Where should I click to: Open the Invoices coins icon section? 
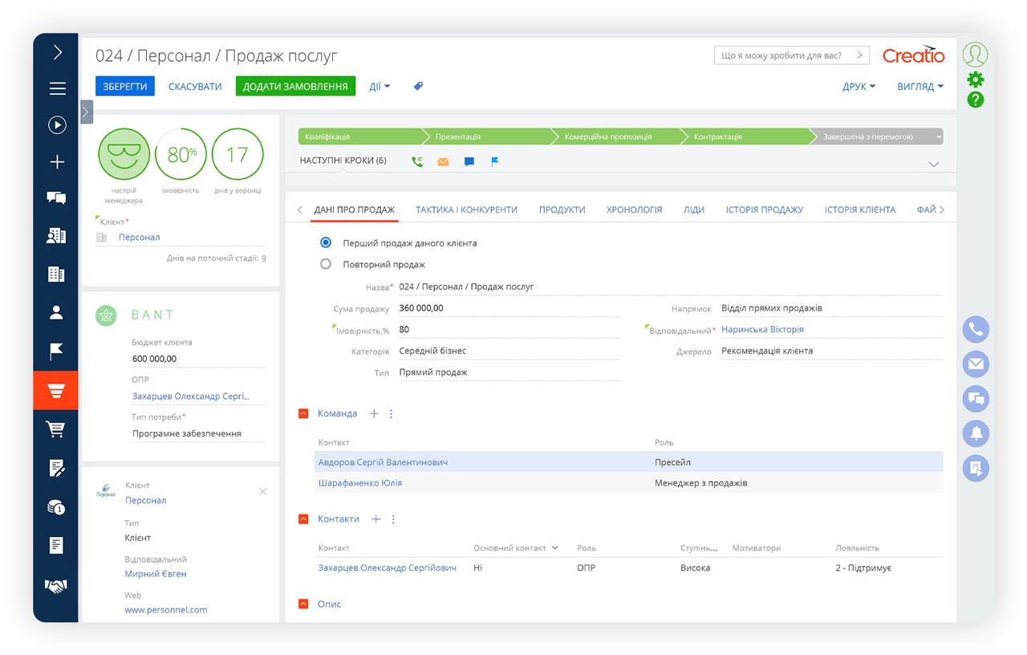pyautogui.click(x=56, y=507)
